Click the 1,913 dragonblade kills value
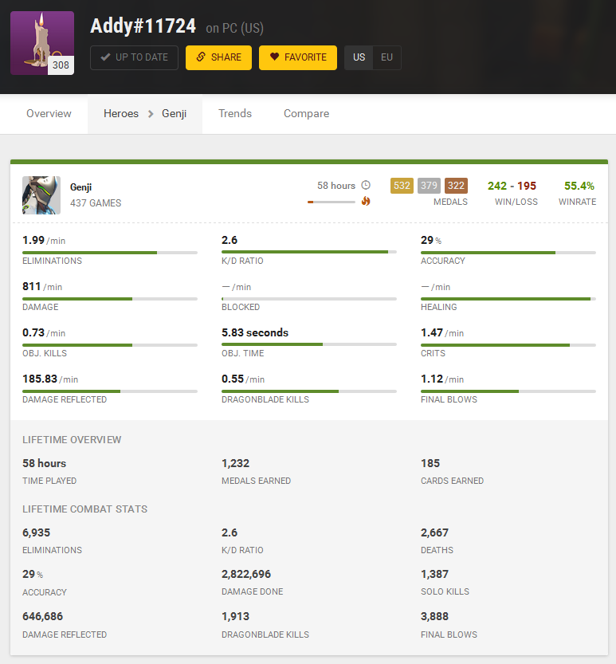The image size is (616, 664). pyautogui.click(x=235, y=617)
